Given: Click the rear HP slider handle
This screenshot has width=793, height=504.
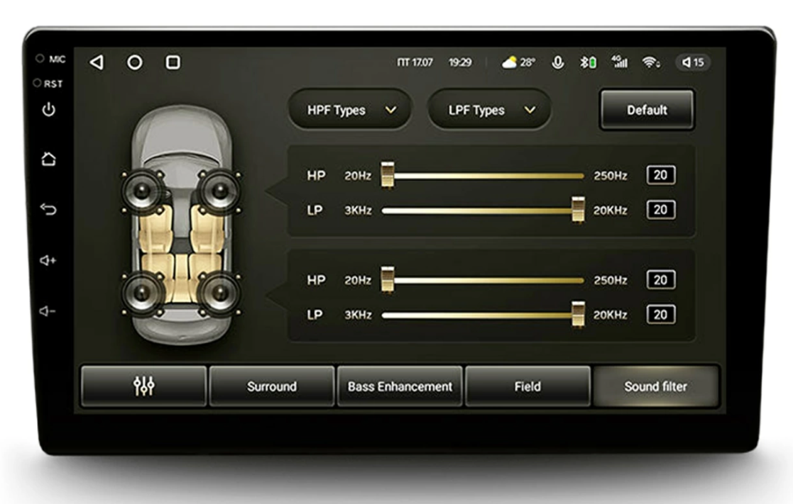Looking at the screenshot, I should pos(388,280).
